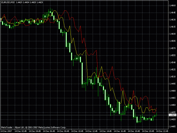Viewport: 177px width, 133px height.
Task: Click the 1.4525 price axis value
Action: (172, 69)
